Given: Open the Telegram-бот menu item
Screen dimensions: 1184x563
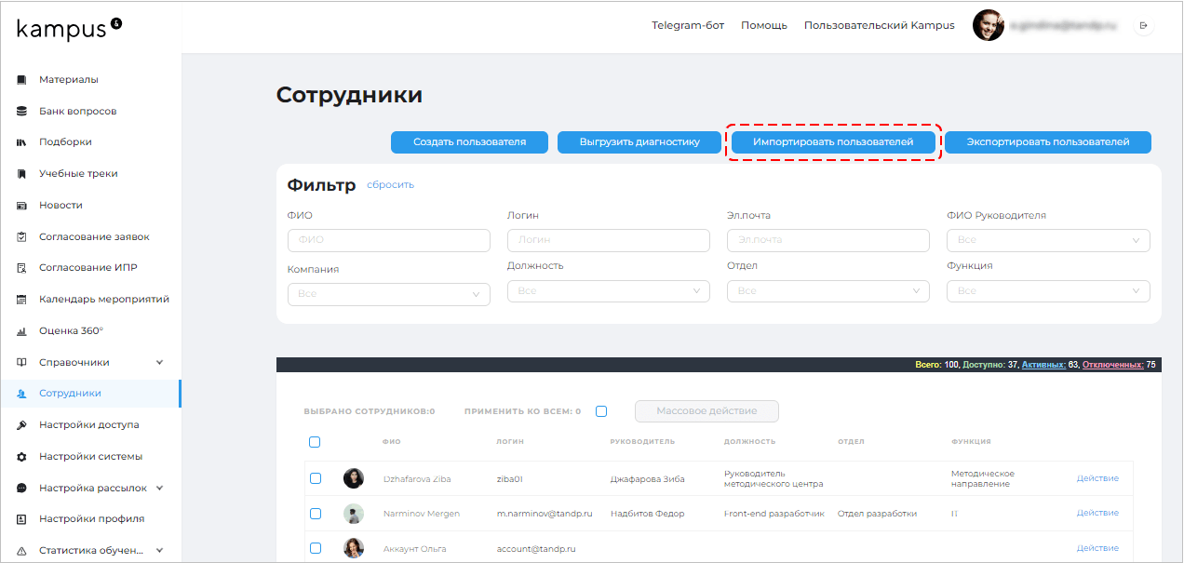Looking at the screenshot, I should [688, 25].
